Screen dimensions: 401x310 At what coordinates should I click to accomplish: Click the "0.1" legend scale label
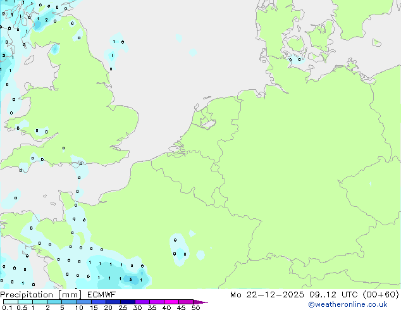(x=7, y=307)
